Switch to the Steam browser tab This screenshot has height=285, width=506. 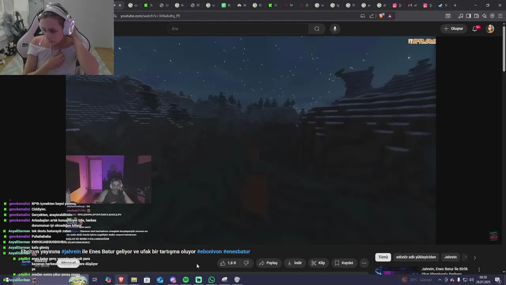point(443,5)
